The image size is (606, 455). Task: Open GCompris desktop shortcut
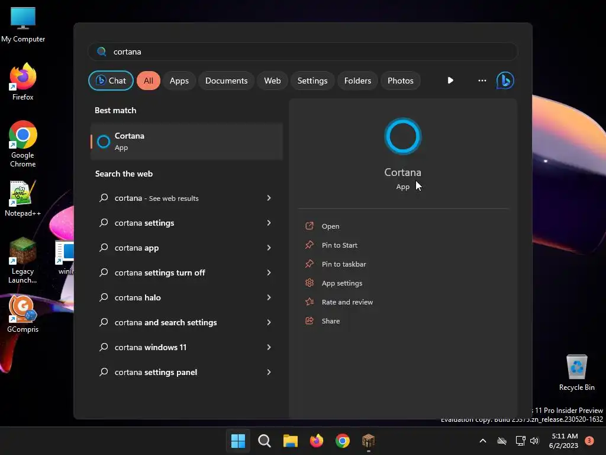click(x=23, y=314)
